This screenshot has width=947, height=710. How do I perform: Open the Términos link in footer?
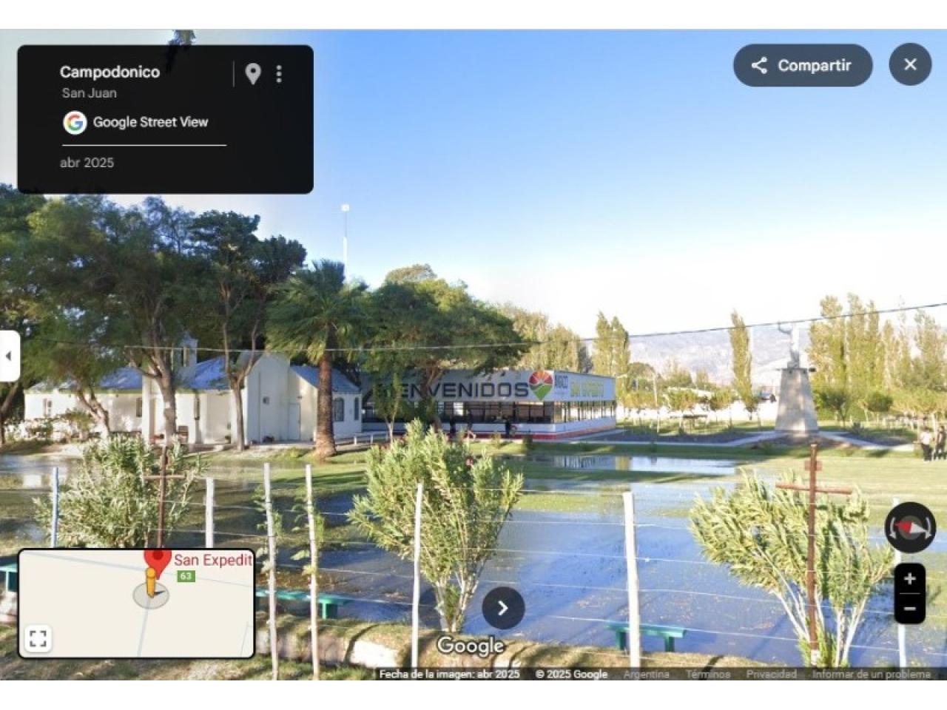click(707, 674)
